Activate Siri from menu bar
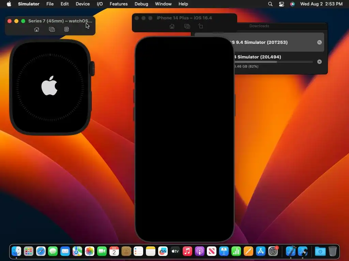This screenshot has height=261, width=349. 292,4
